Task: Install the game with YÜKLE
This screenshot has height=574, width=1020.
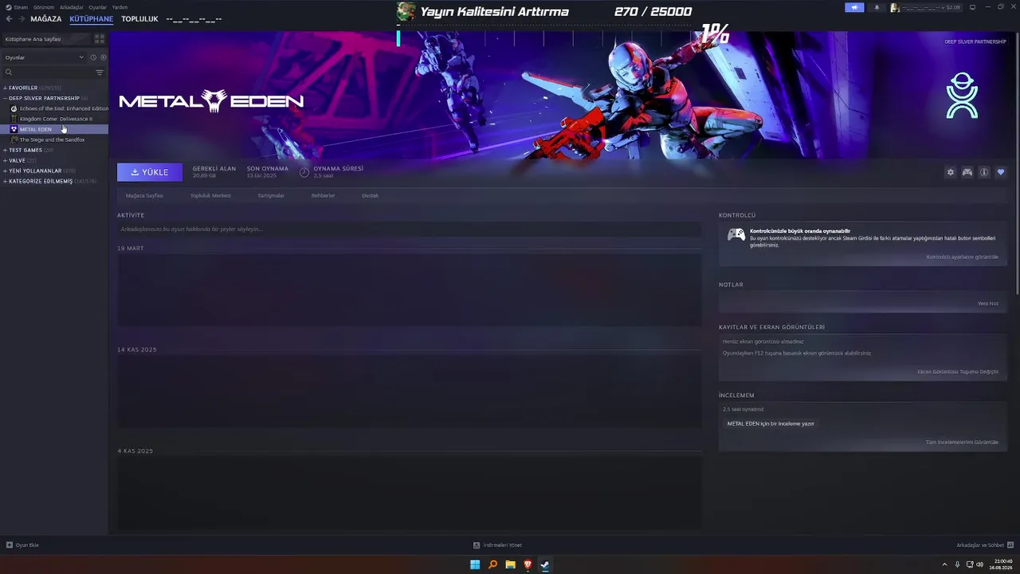Action: 150,172
